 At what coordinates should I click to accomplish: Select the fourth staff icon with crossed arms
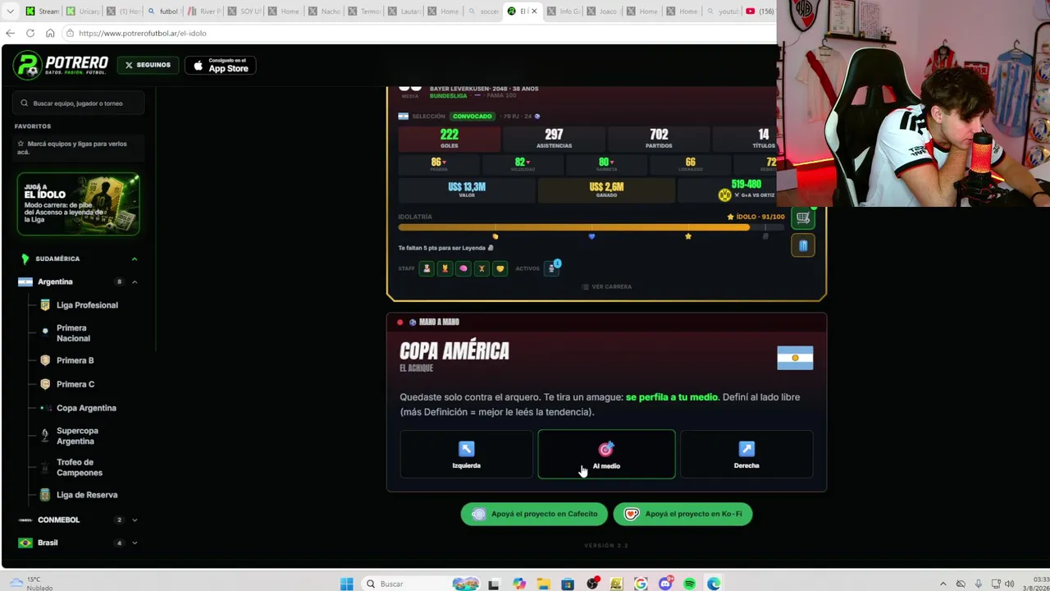coord(482,268)
